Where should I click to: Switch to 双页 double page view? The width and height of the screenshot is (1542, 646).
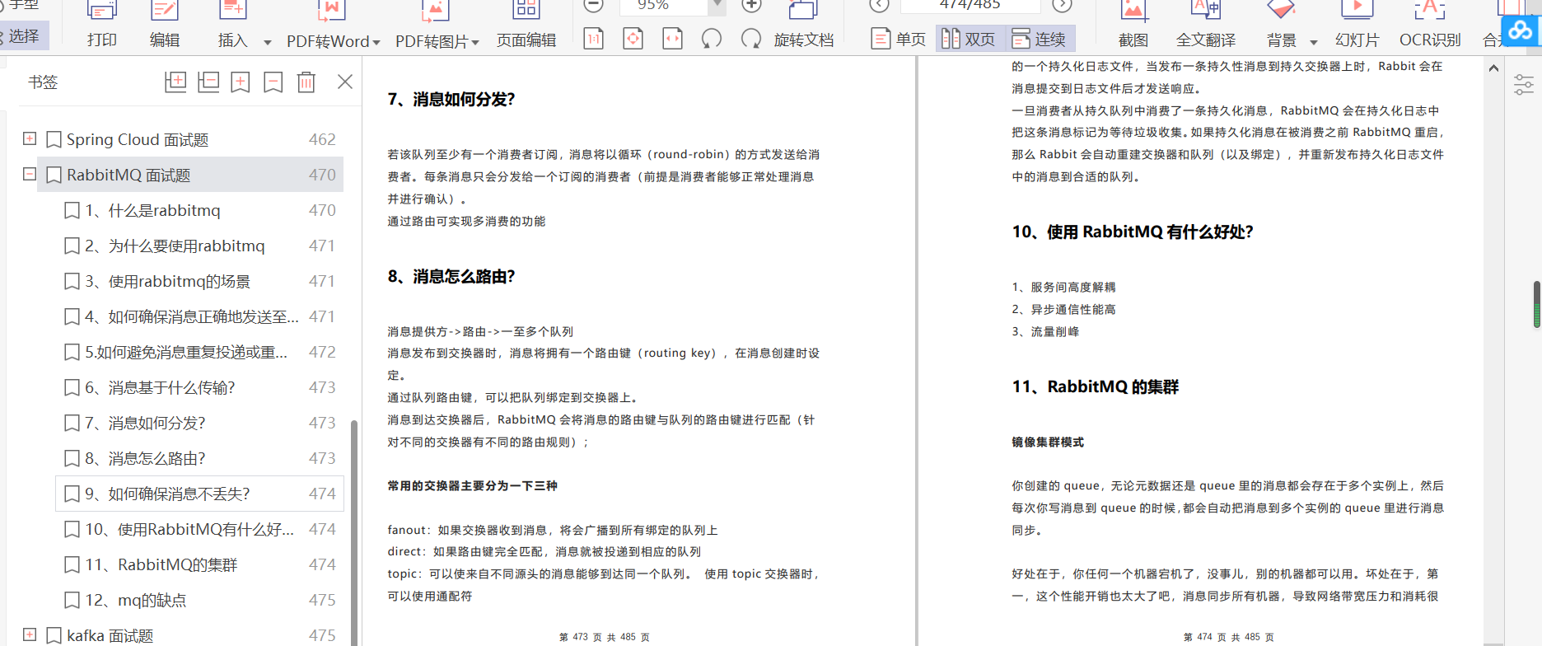pyautogui.click(x=969, y=39)
